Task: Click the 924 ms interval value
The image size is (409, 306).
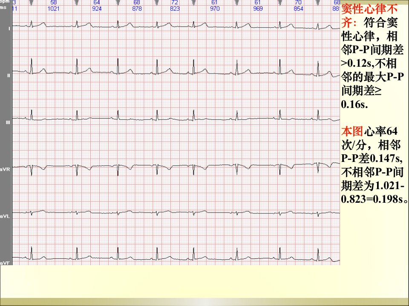Action: (97, 8)
